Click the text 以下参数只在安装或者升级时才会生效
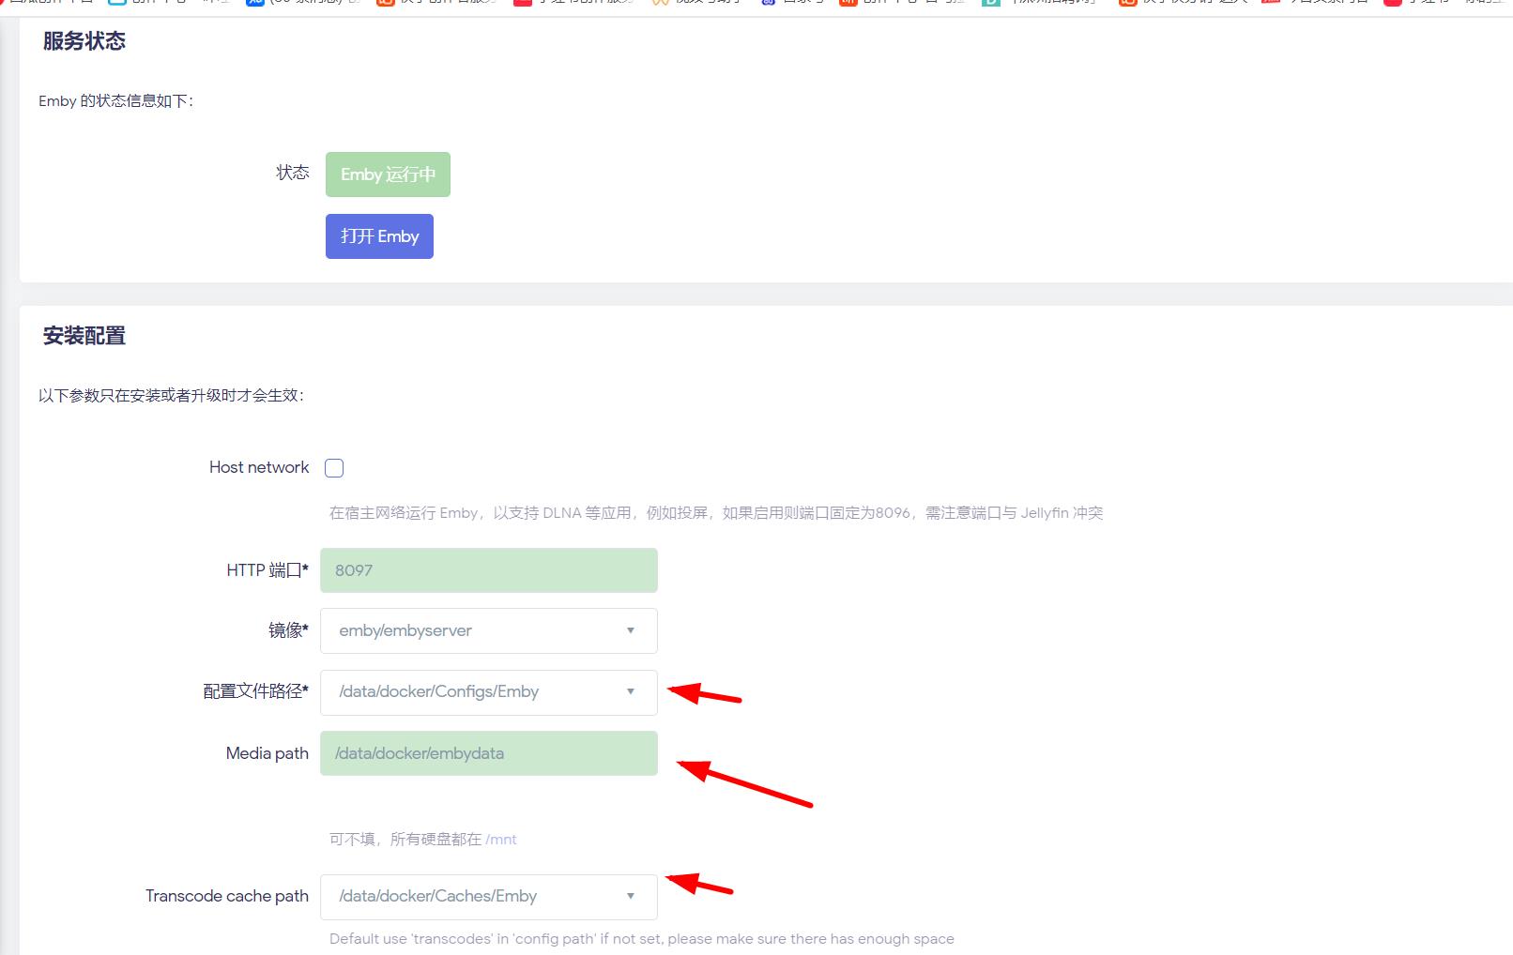Image resolution: width=1513 pixels, height=955 pixels. 171,396
